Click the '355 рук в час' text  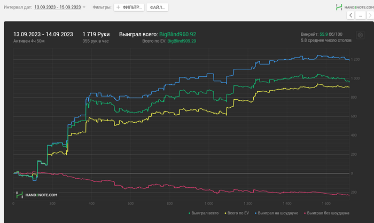96,41
